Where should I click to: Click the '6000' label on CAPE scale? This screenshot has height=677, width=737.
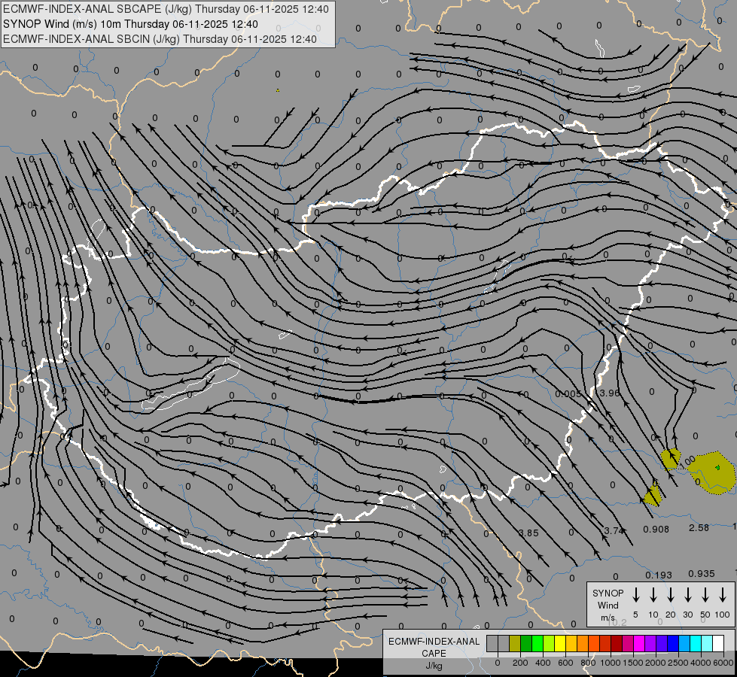pos(723,663)
